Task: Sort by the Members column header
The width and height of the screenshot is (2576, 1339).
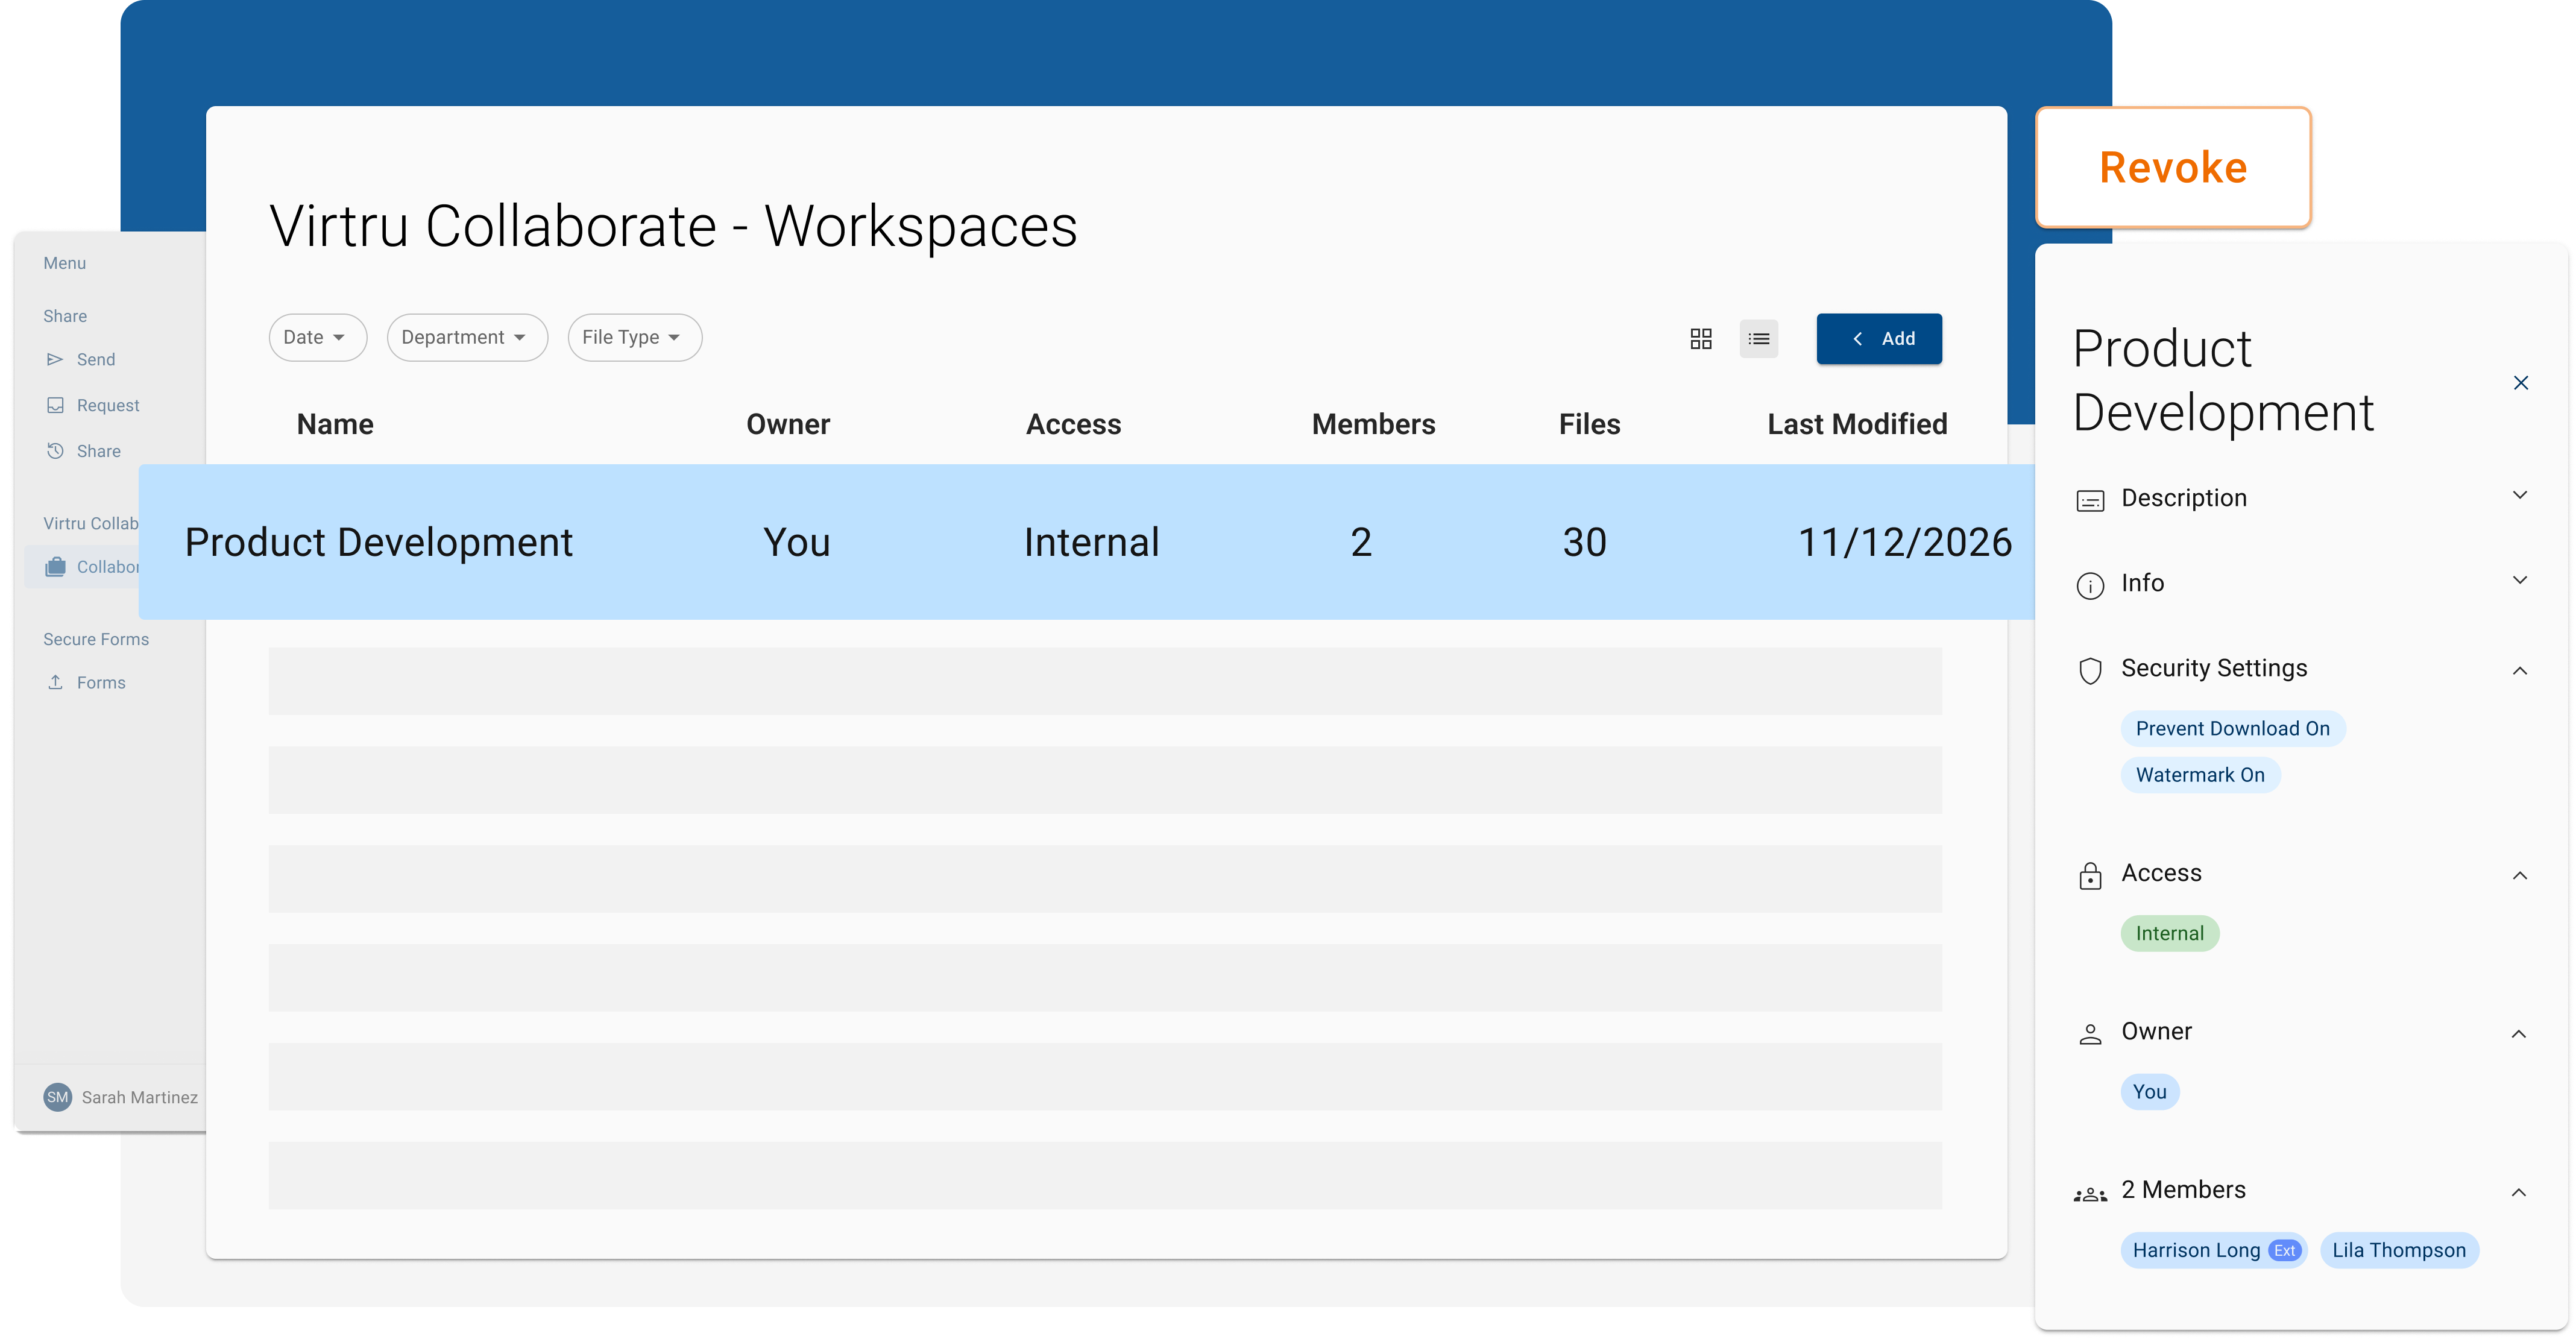Action: coord(1373,424)
